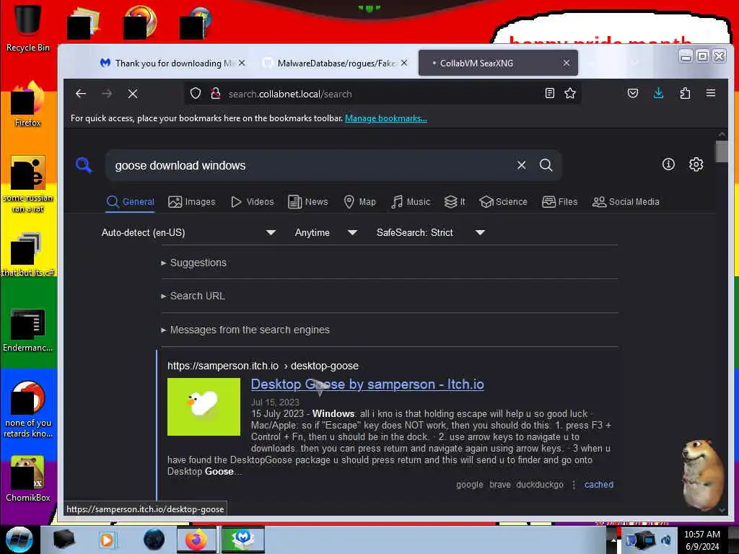Switch to the Music search category
739x554 pixels.
(x=411, y=202)
